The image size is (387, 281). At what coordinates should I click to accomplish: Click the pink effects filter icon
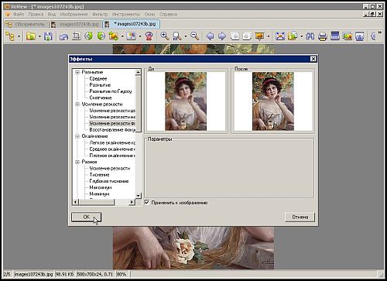point(149,36)
